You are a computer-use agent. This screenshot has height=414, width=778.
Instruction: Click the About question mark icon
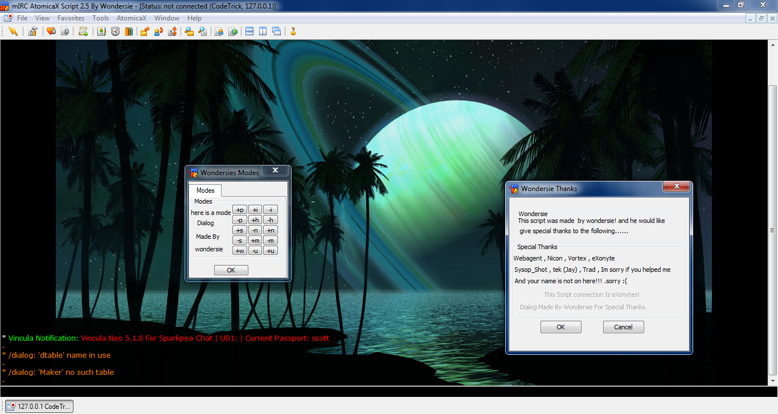click(293, 31)
